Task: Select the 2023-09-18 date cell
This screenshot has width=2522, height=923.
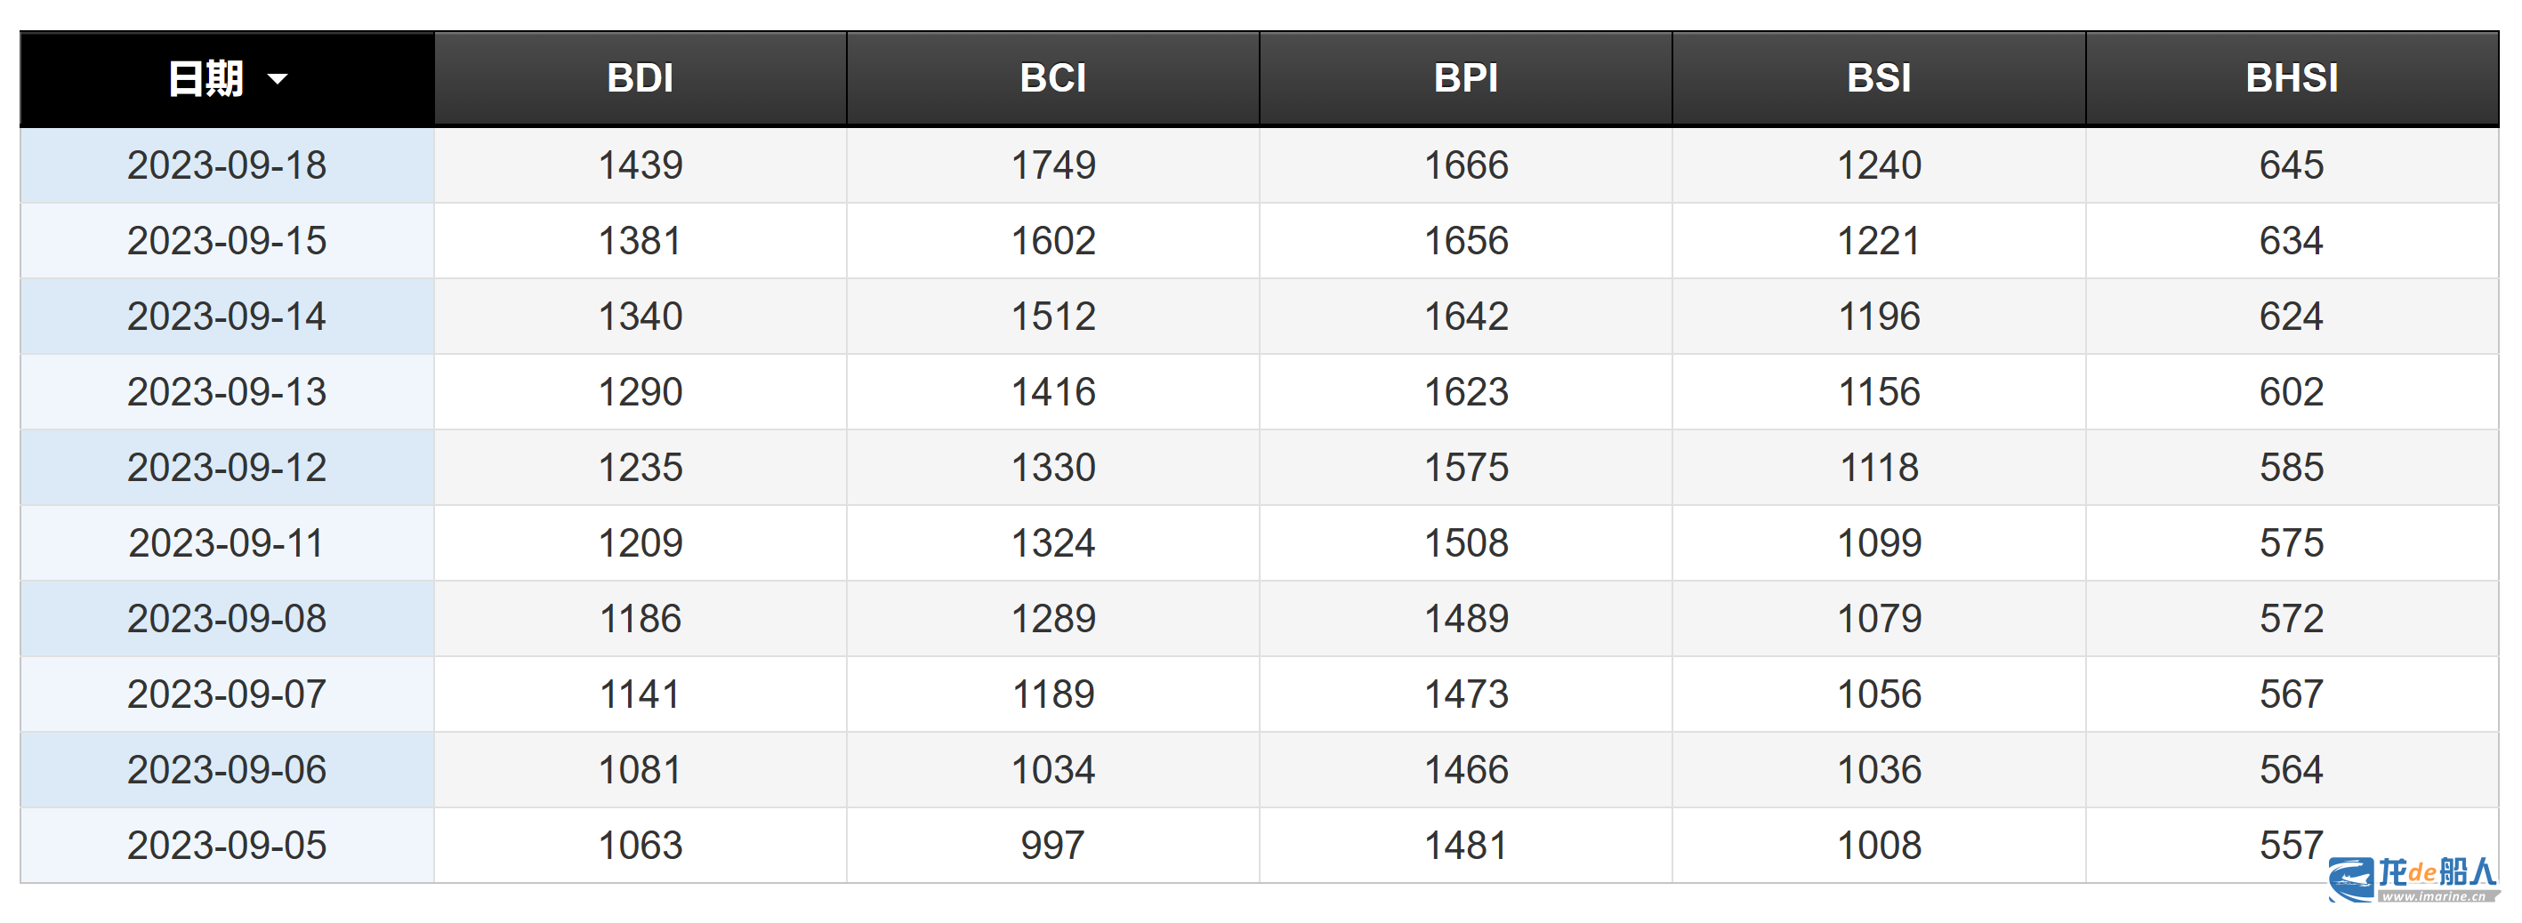Action: click(x=227, y=165)
